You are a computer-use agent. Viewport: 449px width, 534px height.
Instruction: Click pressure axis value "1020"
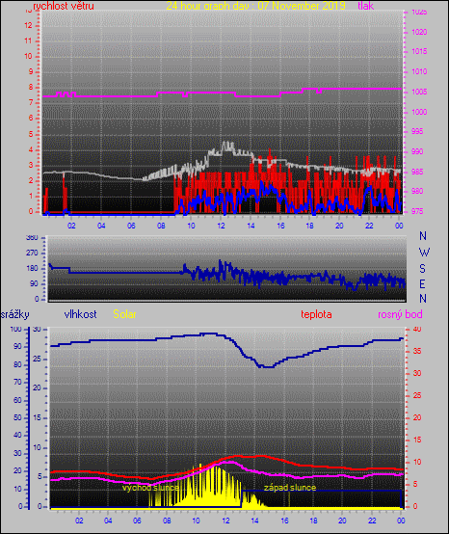point(419,32)
